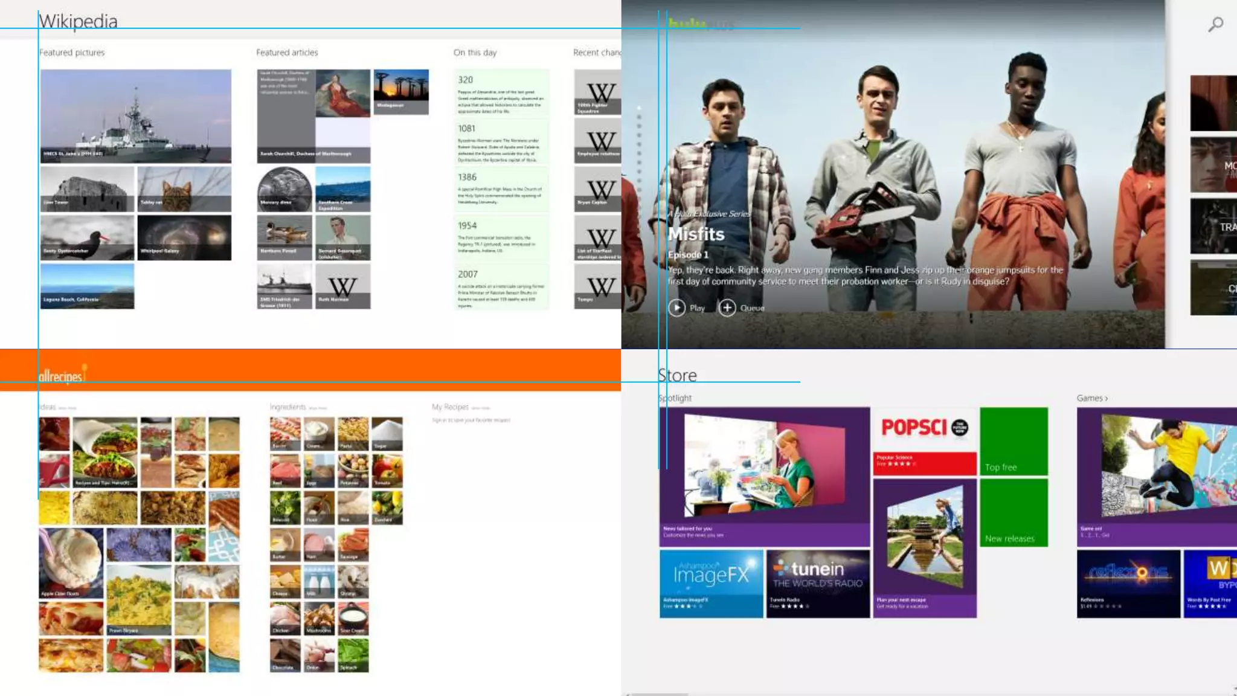
Task: Open the On this day header
Action: [475, 53]
